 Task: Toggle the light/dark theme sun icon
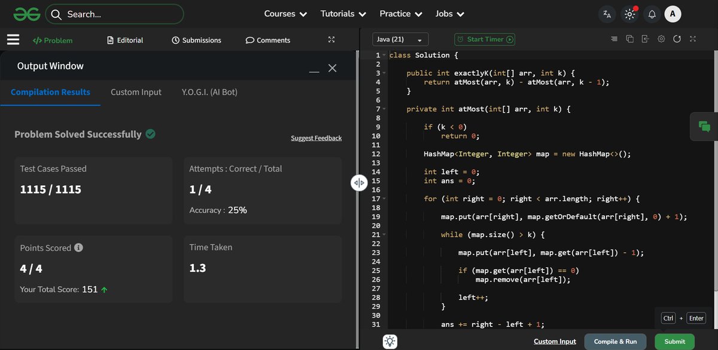(x=629, y=14)
